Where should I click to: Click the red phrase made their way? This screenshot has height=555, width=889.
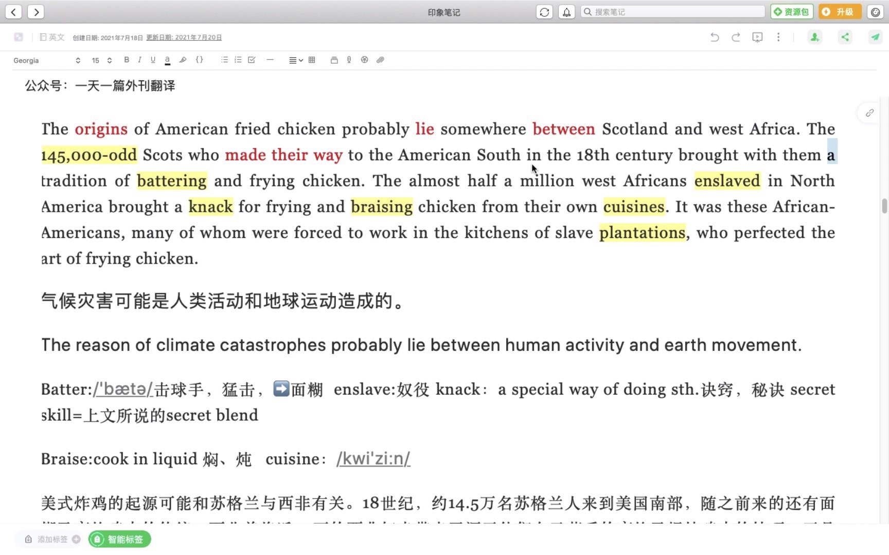tap(283, 155)
